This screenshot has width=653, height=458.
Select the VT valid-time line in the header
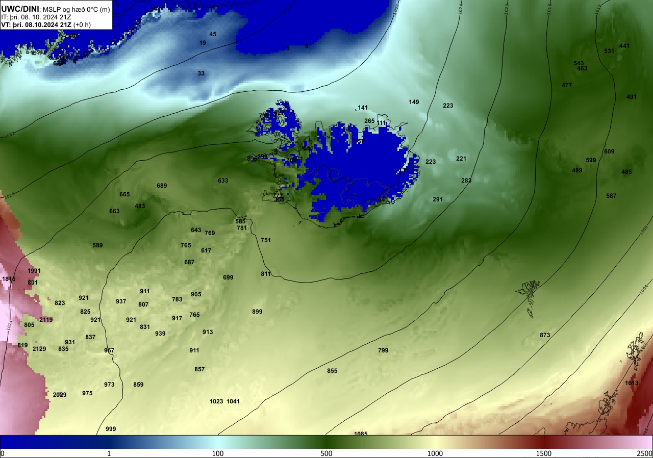click(46, 24)
